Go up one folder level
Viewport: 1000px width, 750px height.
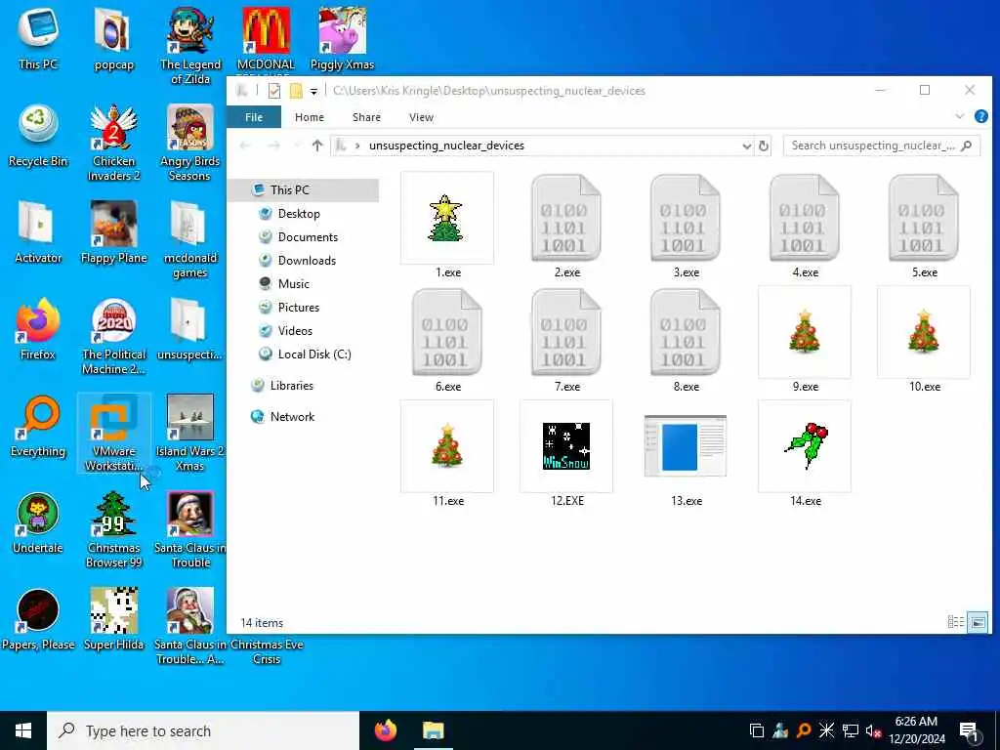(x=317, y=146)
